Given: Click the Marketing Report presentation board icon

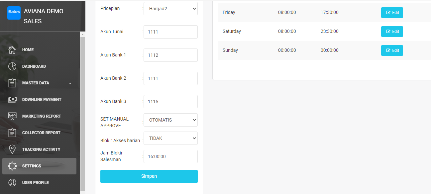Looking at the screenshot, I should [x=12, y=116].
